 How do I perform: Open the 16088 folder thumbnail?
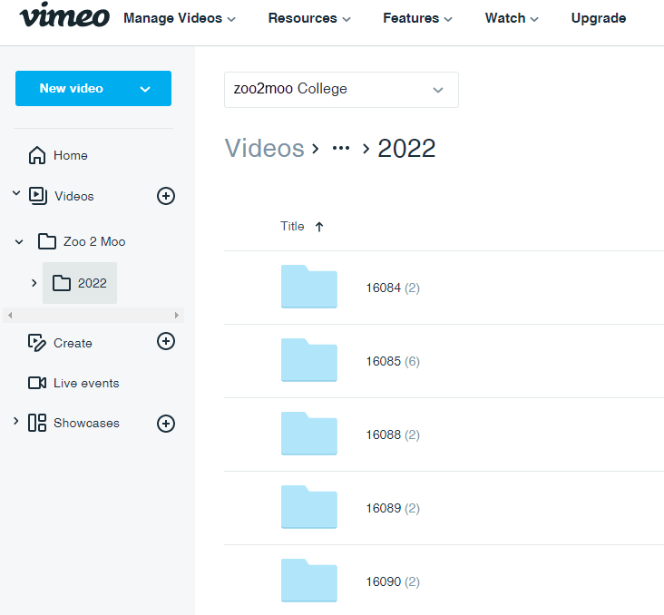point(309,434)
